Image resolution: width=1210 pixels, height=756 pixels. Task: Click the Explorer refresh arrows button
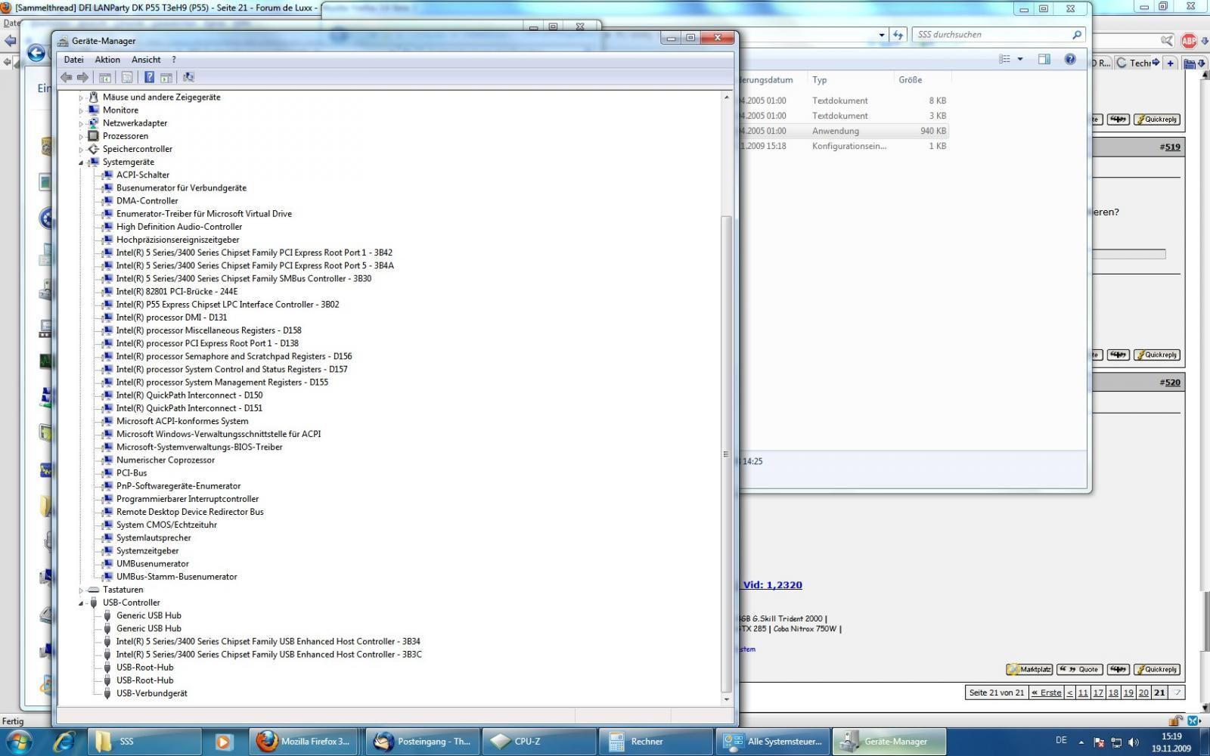click(898, 35)
